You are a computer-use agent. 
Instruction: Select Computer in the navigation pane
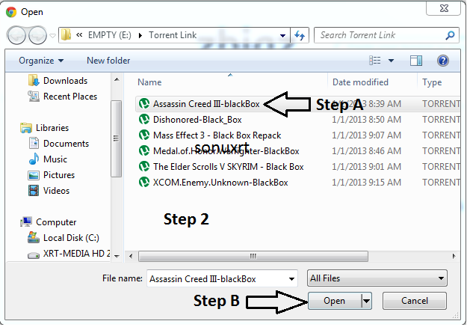pos(56,222)
